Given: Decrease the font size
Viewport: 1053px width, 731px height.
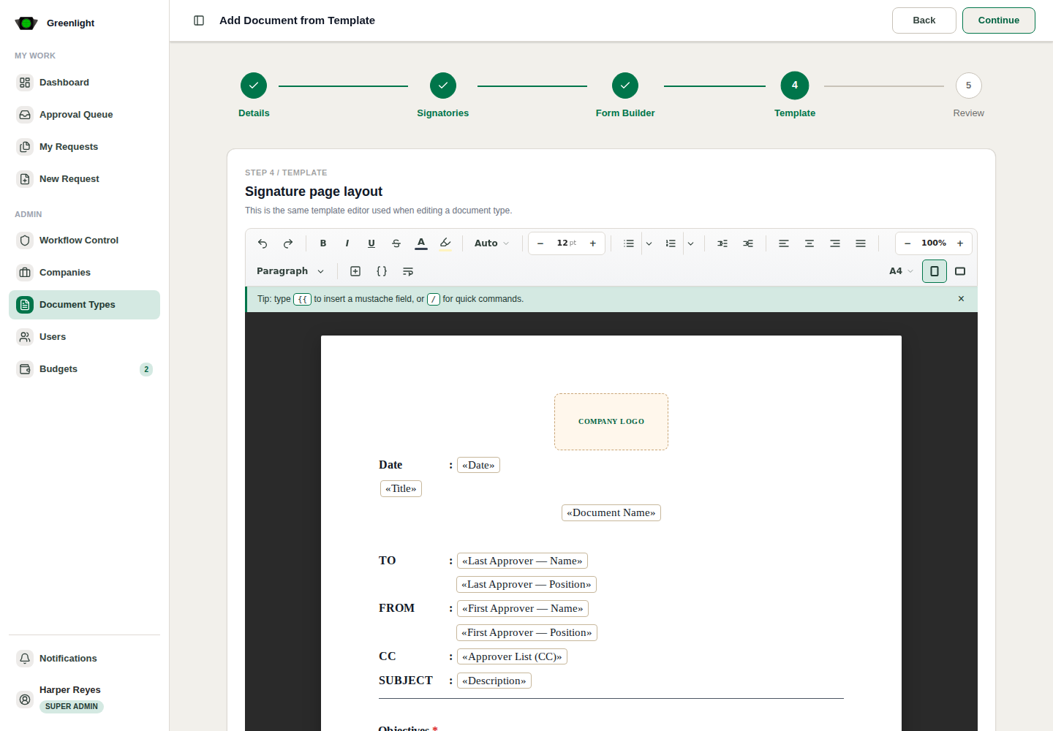Looking at the screenshot, I should [540, 243].
